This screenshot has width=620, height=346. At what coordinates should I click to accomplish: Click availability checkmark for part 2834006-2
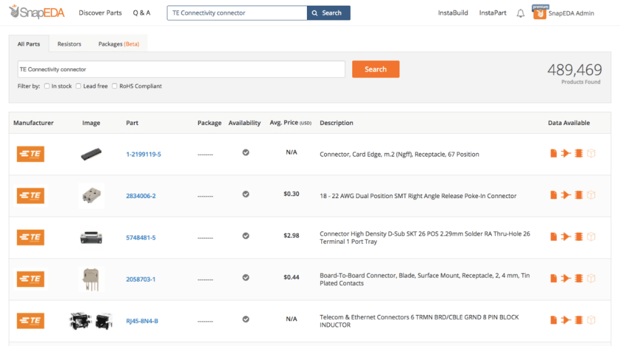click(246, 194)
